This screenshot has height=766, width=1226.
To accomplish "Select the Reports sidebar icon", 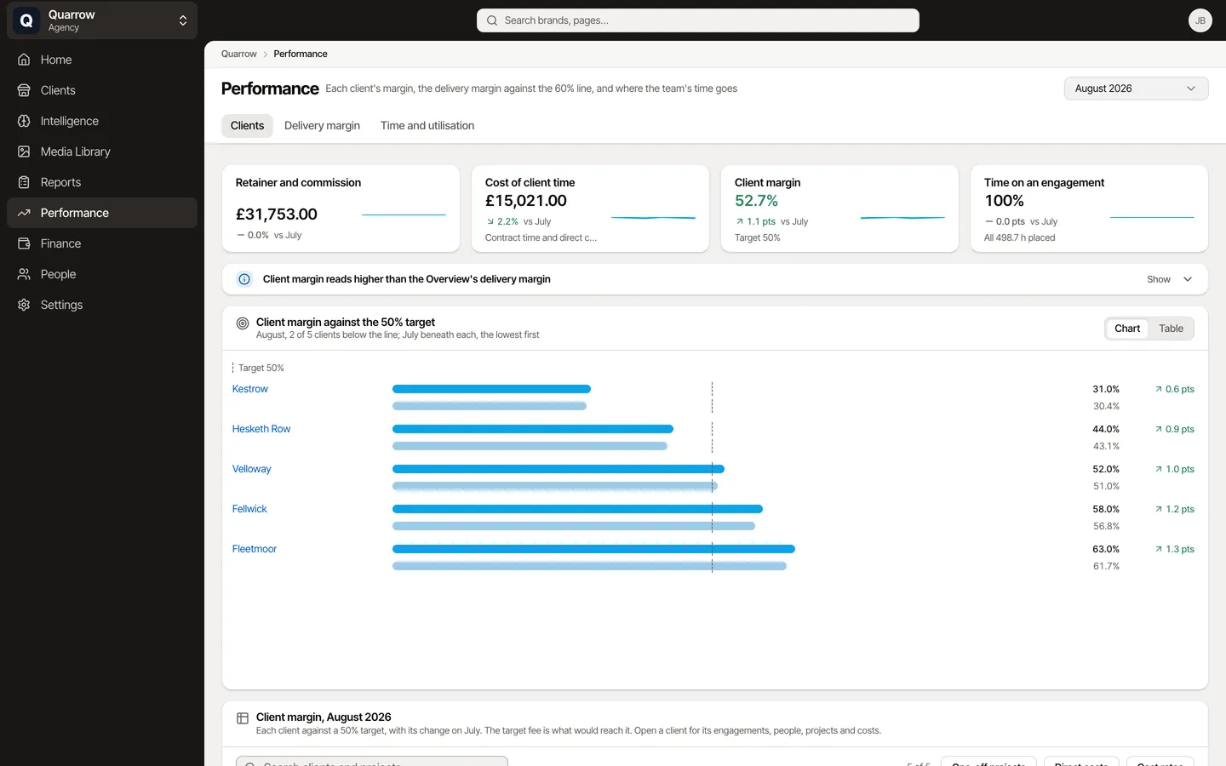I will pyautogui.click(x=24, y=182).
